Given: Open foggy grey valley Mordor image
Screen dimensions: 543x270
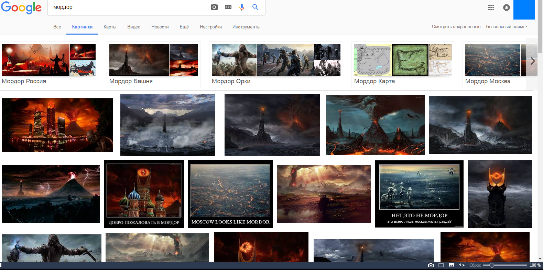Looking at the screenshot, I should click(168, 125).
